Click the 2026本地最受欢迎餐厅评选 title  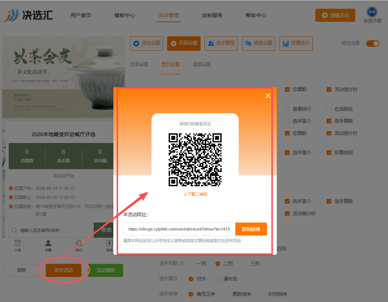63,134
